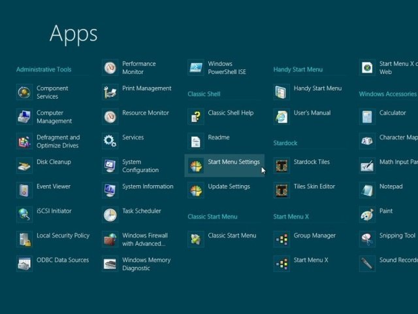Image resolution: width=418 pixels, height=314 pixels.
Task: Open Paint palette icon
Action: [367, 215]
